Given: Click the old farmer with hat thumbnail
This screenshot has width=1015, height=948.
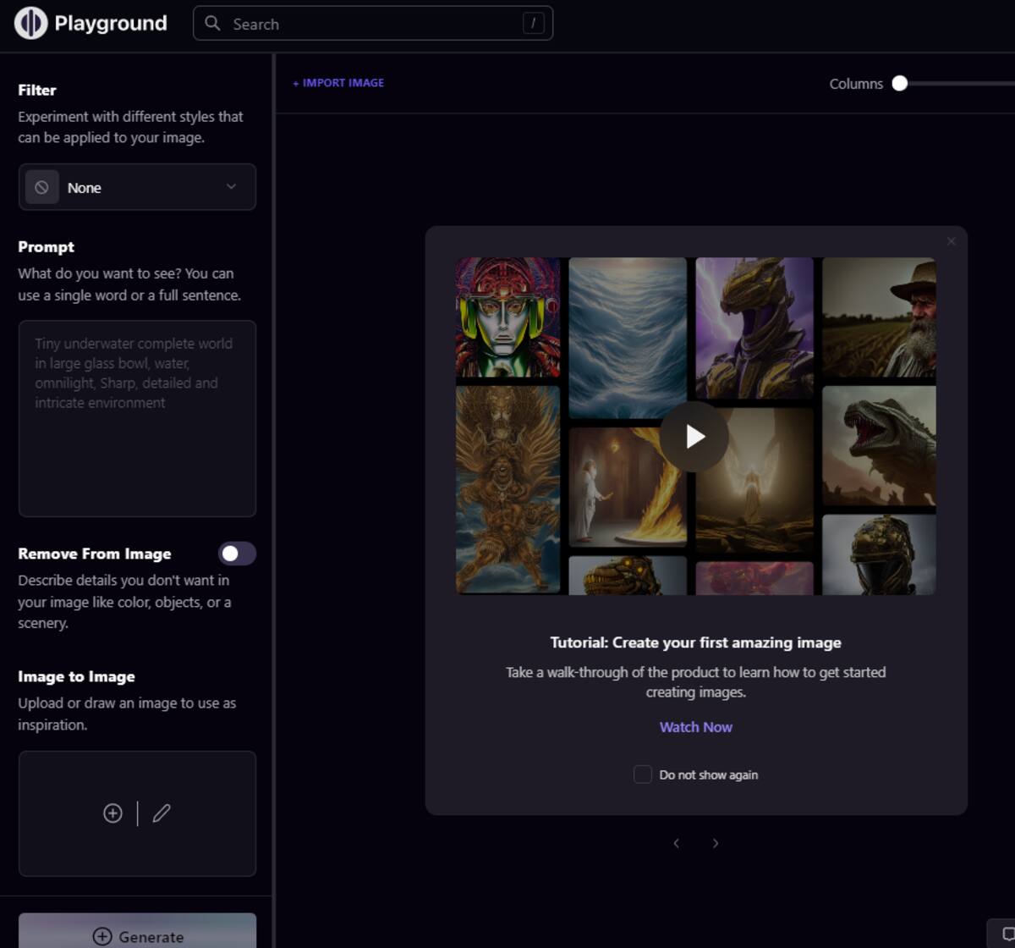Looking at the screenshot, I should 879,317.
